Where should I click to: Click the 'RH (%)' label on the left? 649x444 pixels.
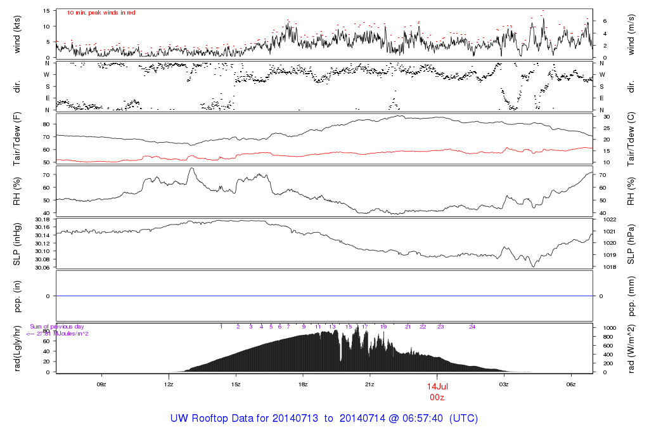pos(17,191)
